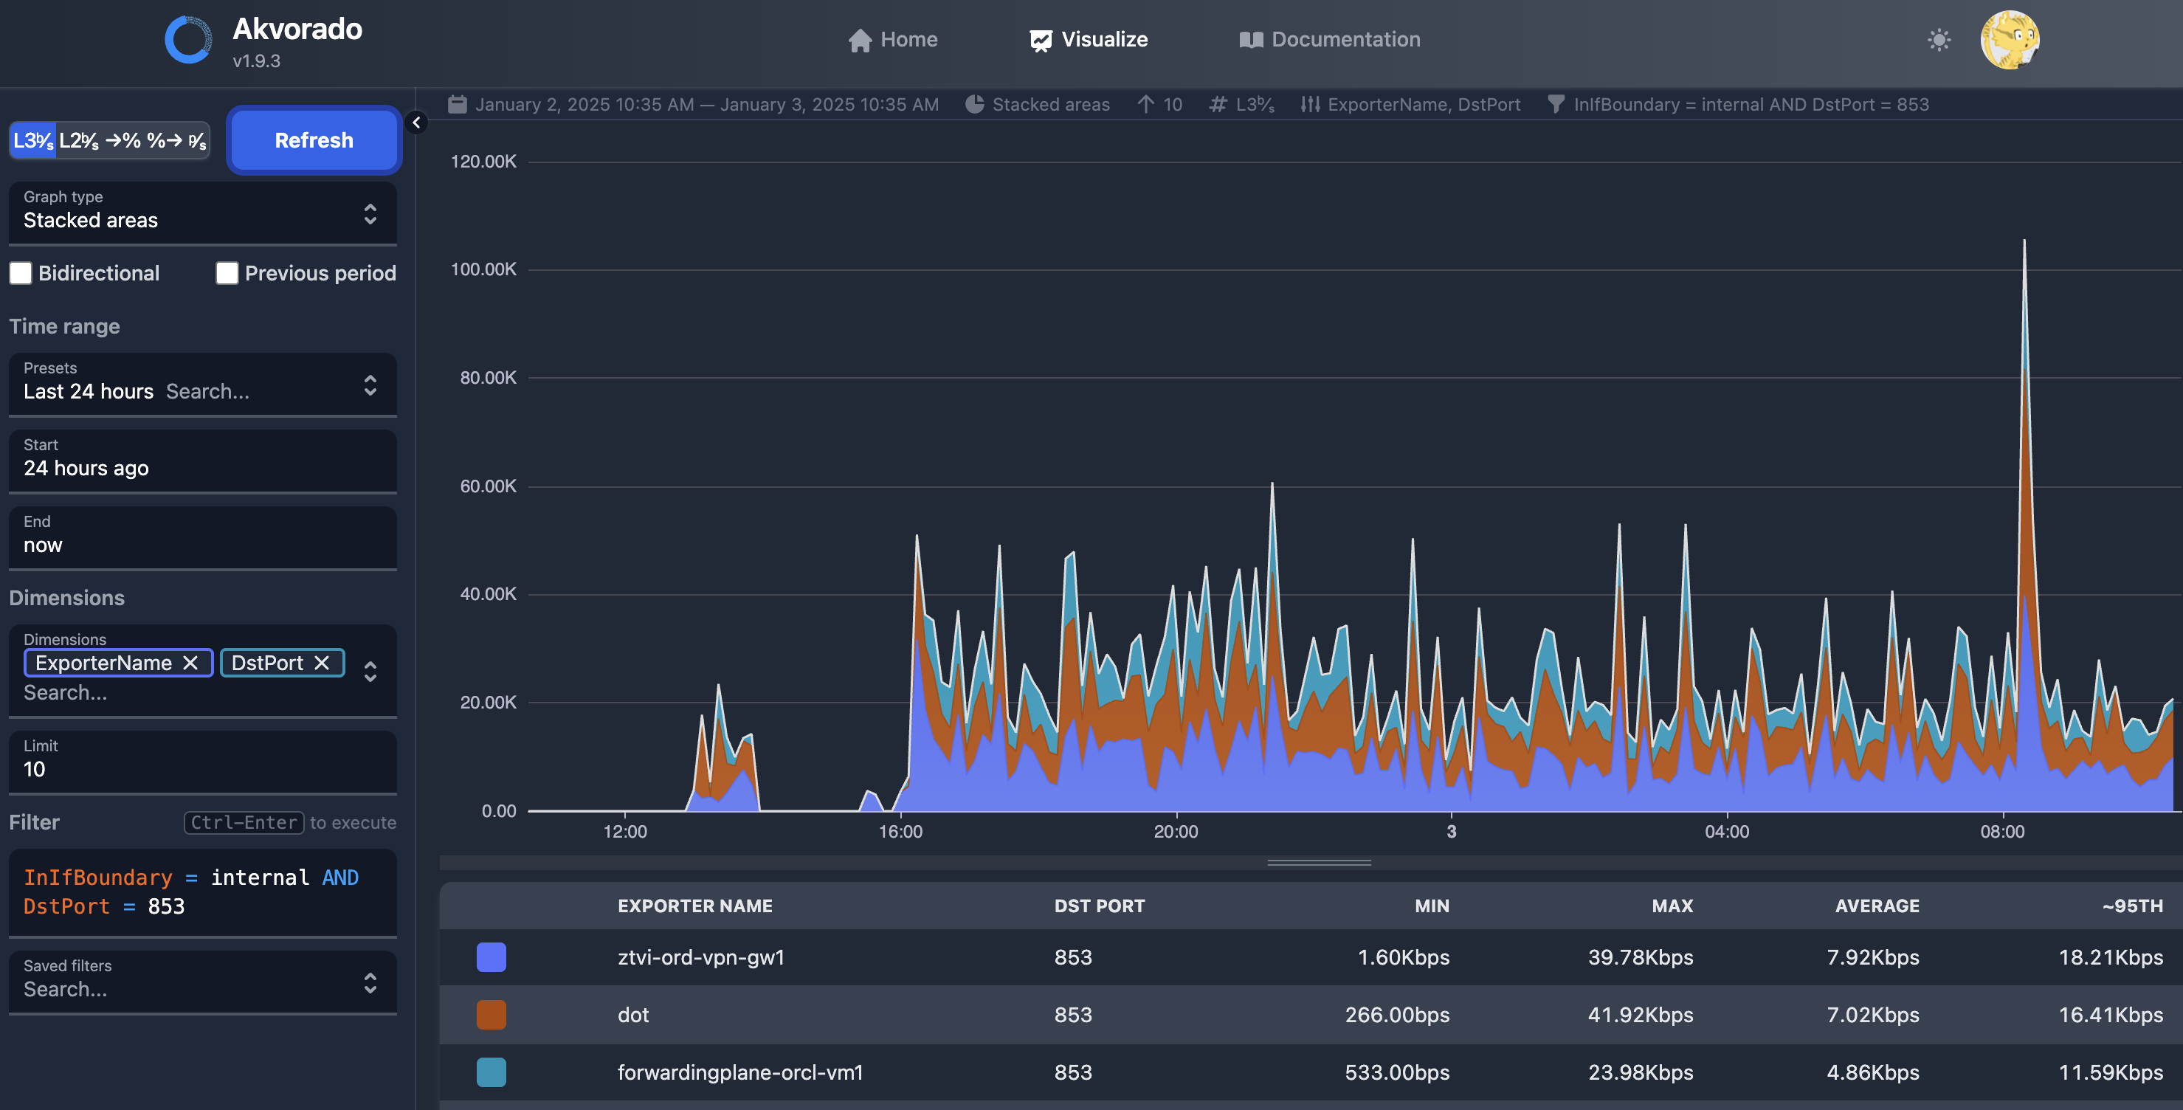The width and height of the screenshot is (2183, 1110).
Task: Click the 18.21Kbps 95th value
Action: click(x=2111, y=957)
